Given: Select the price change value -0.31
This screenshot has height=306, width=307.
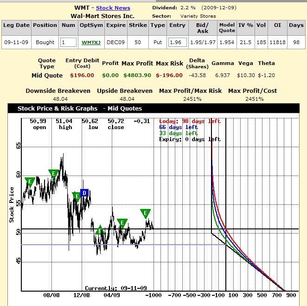Looking at the screenshot, I should click(142, 121).
